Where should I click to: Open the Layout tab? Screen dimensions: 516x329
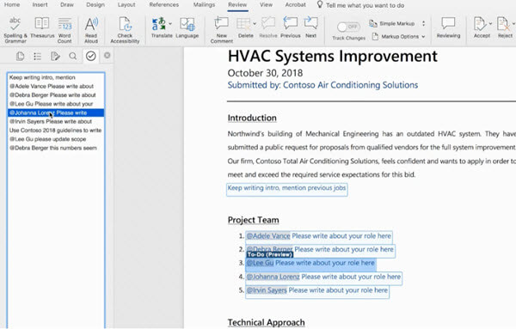click(126, 4)
